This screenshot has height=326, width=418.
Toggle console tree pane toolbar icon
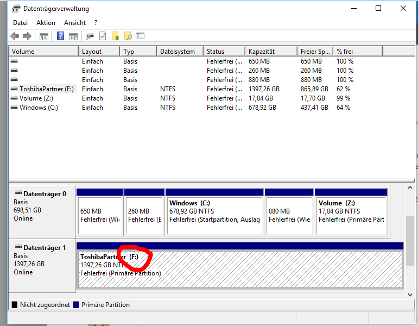click(44, 36)
